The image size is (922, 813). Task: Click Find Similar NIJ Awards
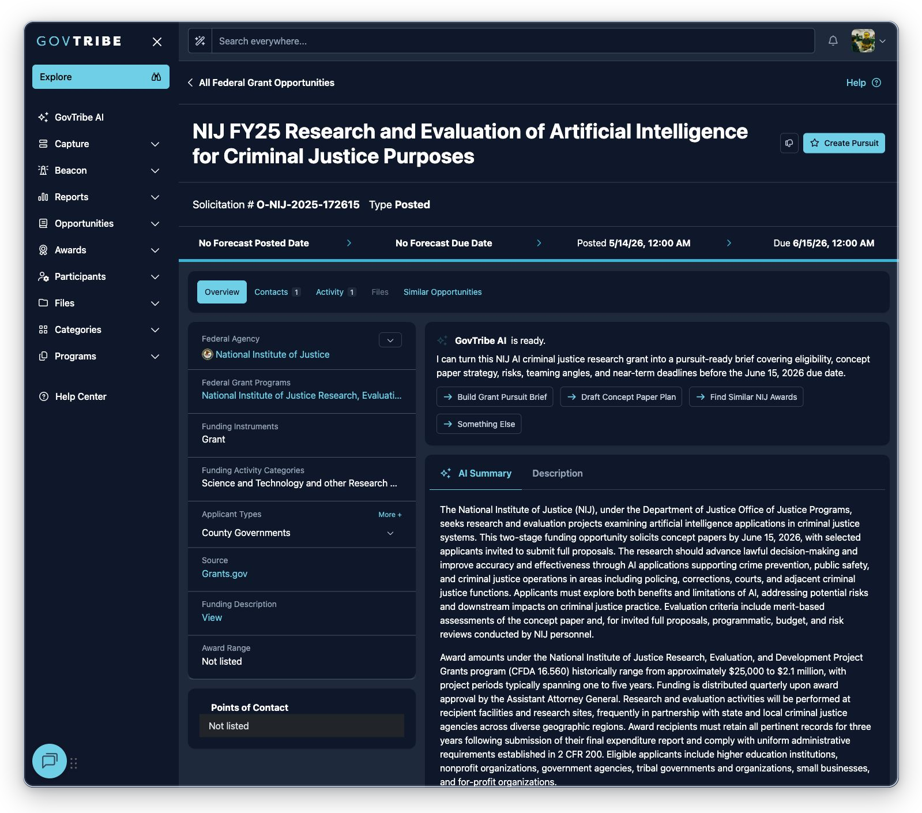pyautogui.click(x=746, y=397)
